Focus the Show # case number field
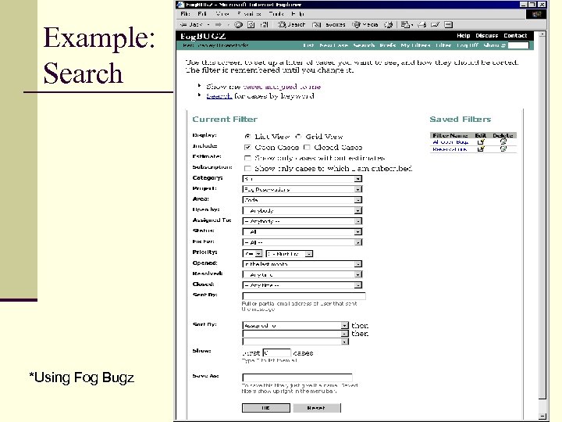Screen dimensions: 562x422 pos(518,45)
